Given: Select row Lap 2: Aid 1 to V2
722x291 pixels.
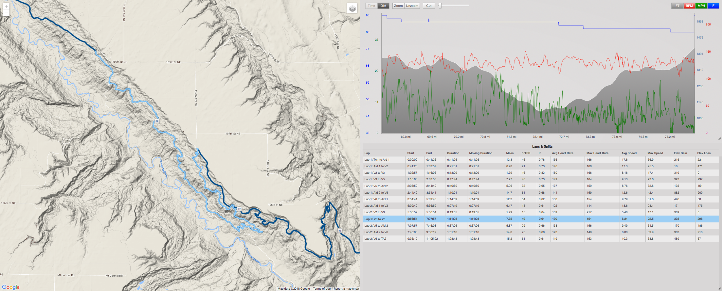Looking at the screenshot, I should click(541, 206).
